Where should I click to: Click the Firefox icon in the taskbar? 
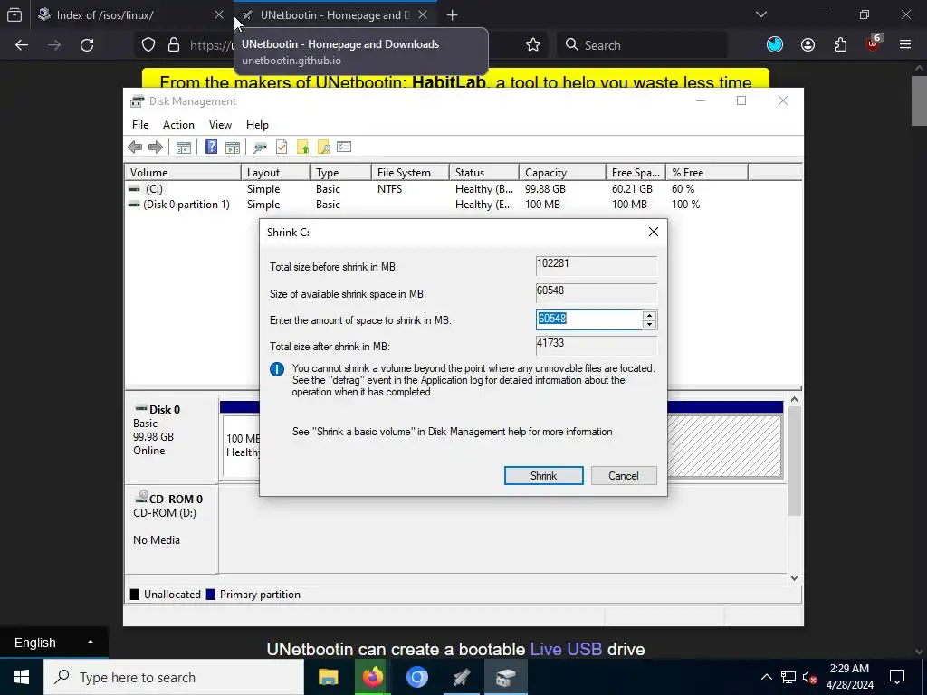click(x=372, y=677)
